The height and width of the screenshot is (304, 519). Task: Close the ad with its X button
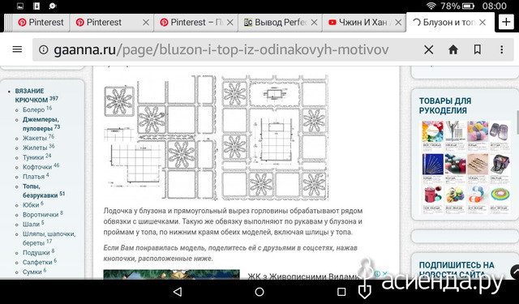(384, 273)
